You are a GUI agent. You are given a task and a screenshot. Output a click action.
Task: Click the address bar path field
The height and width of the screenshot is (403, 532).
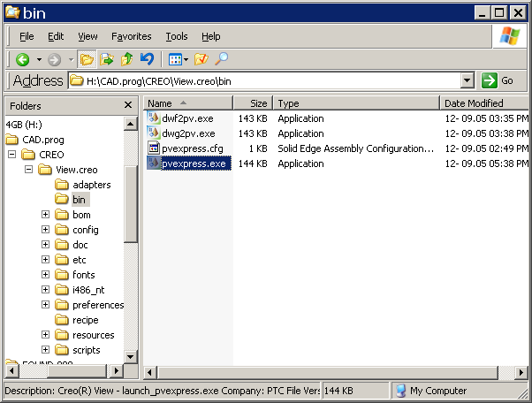(264, 81)
